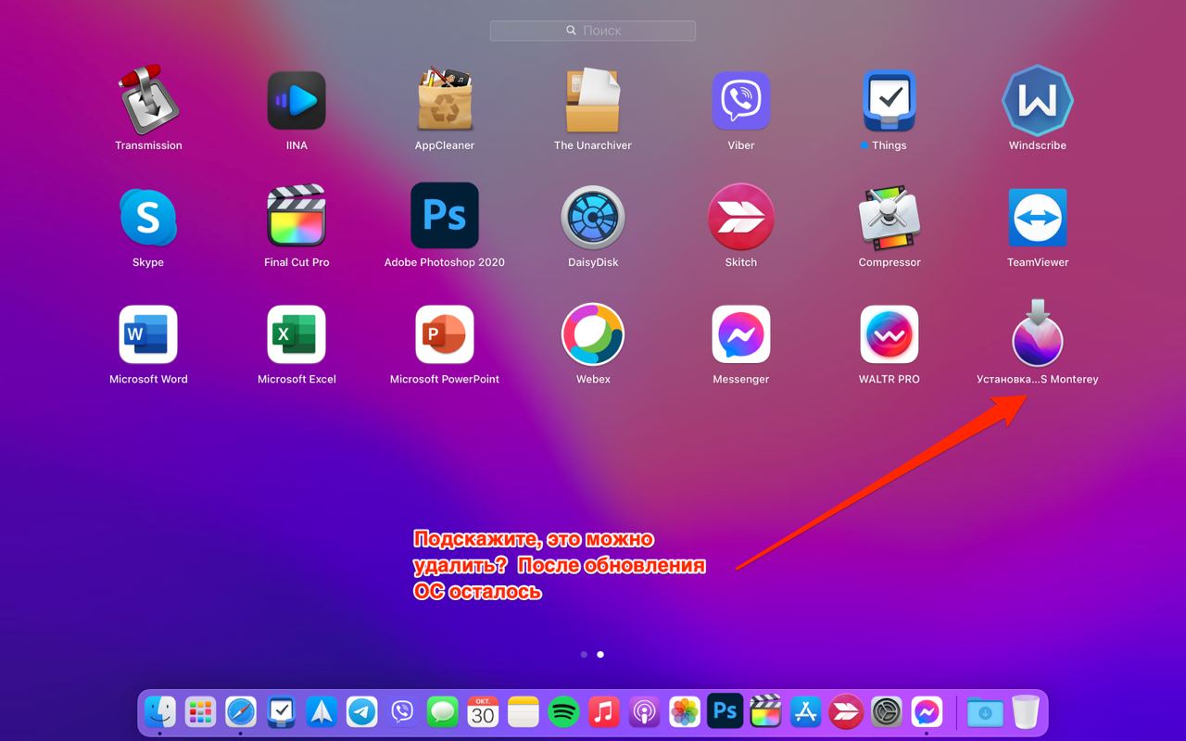Open Things from the Dock

coord(281,711)
